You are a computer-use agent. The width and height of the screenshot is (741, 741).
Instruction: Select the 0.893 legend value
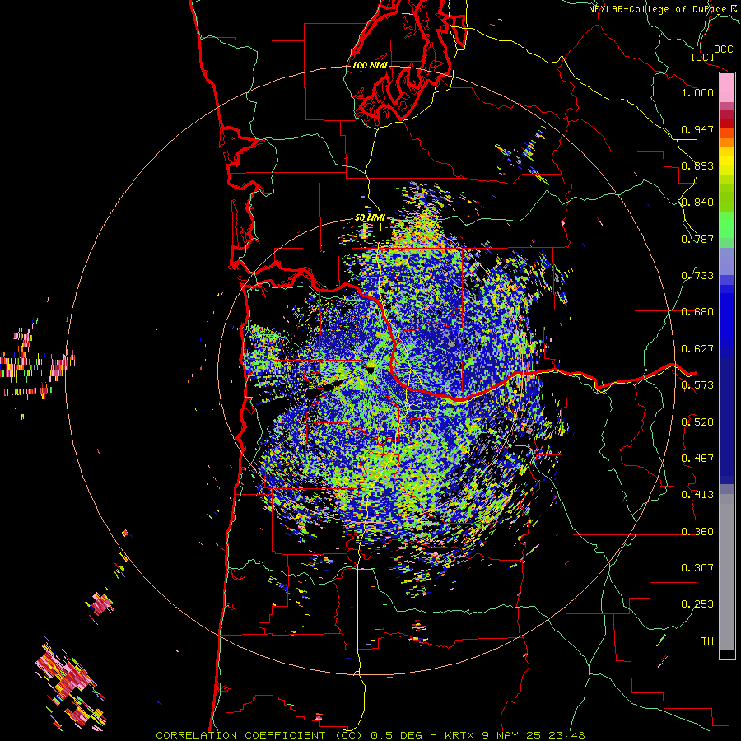pyautogui.click(x=697, y=165)
